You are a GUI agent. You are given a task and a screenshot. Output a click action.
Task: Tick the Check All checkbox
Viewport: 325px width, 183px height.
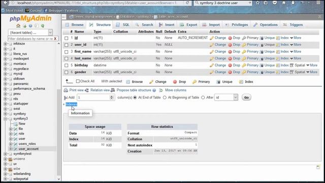tap(78, 81)
